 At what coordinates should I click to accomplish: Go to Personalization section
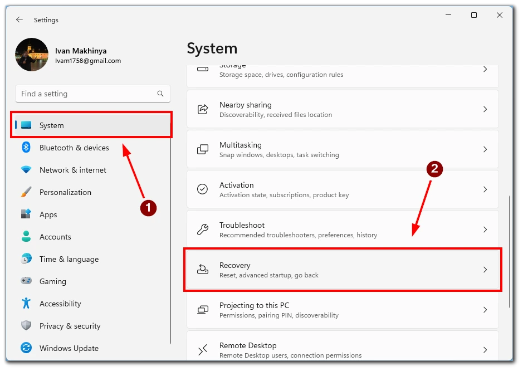pyautogui.click(x=65, y=192)
